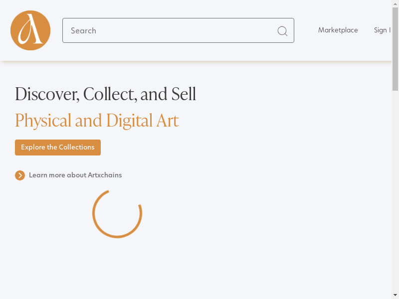
Task: Click the word "Search" placeholder text
Action: coord(83,31)
